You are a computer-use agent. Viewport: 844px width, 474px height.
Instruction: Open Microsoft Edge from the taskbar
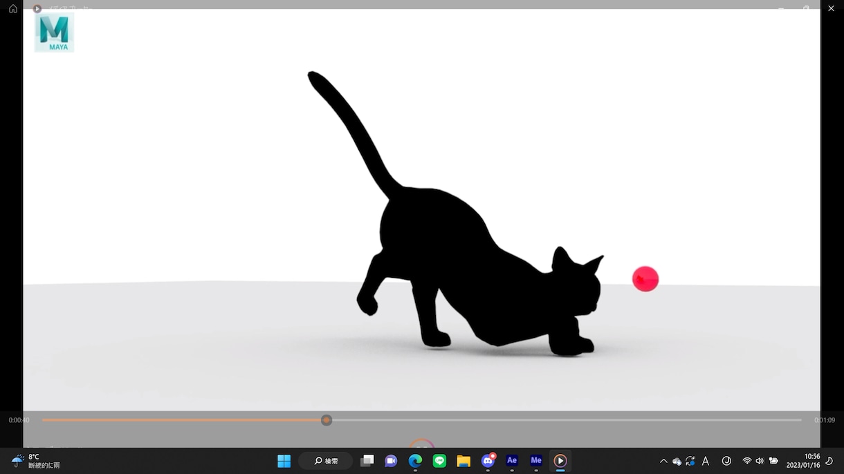pyautogui.click(x=415, y=461)
